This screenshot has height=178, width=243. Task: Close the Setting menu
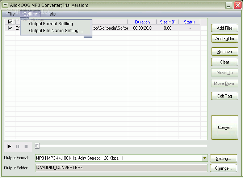click(30, 14)
